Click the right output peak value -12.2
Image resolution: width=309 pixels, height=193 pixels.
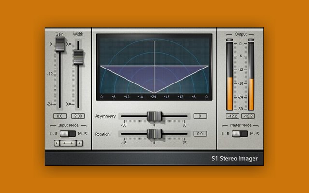(x=248, y=116)
